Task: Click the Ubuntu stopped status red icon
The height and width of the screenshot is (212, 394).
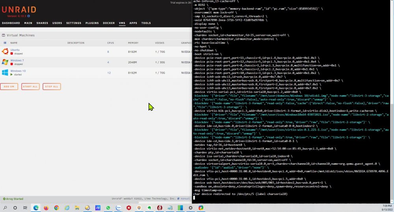Action: [11, 53]
